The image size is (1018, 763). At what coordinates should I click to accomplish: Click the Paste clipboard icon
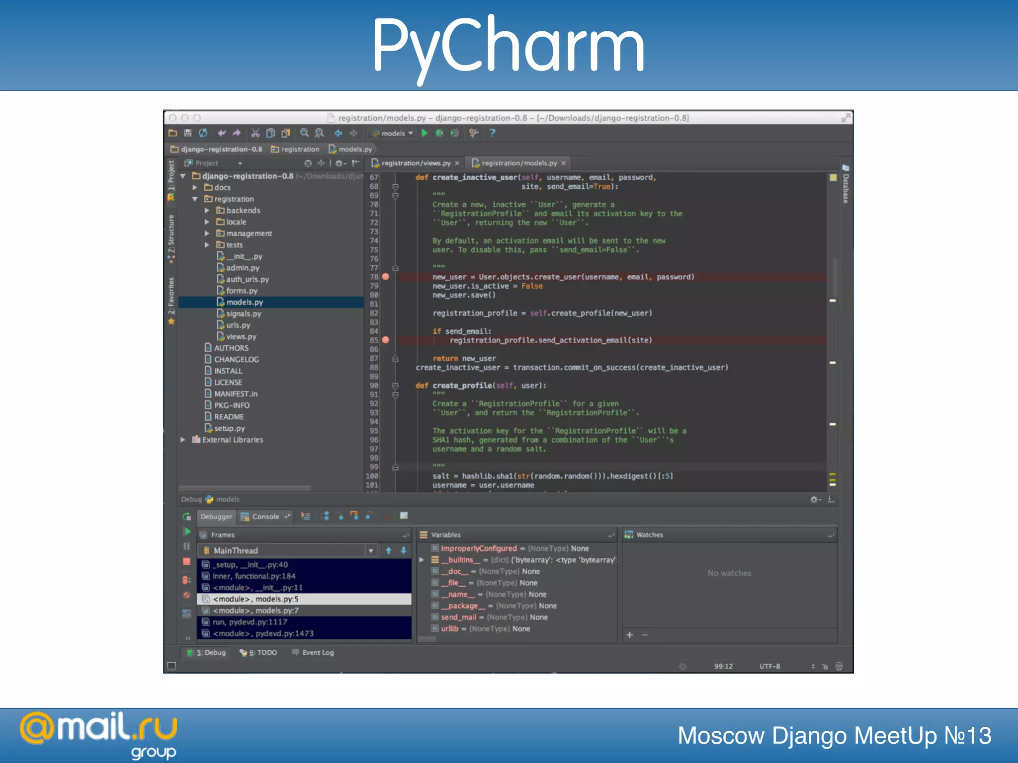coord(285,133)
